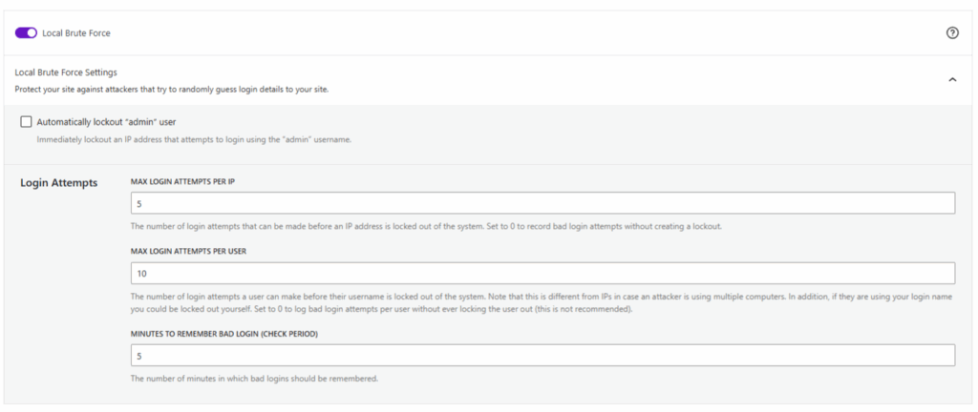Open the help question mark icon
The image size is (978, 412).
coord(951,32)
